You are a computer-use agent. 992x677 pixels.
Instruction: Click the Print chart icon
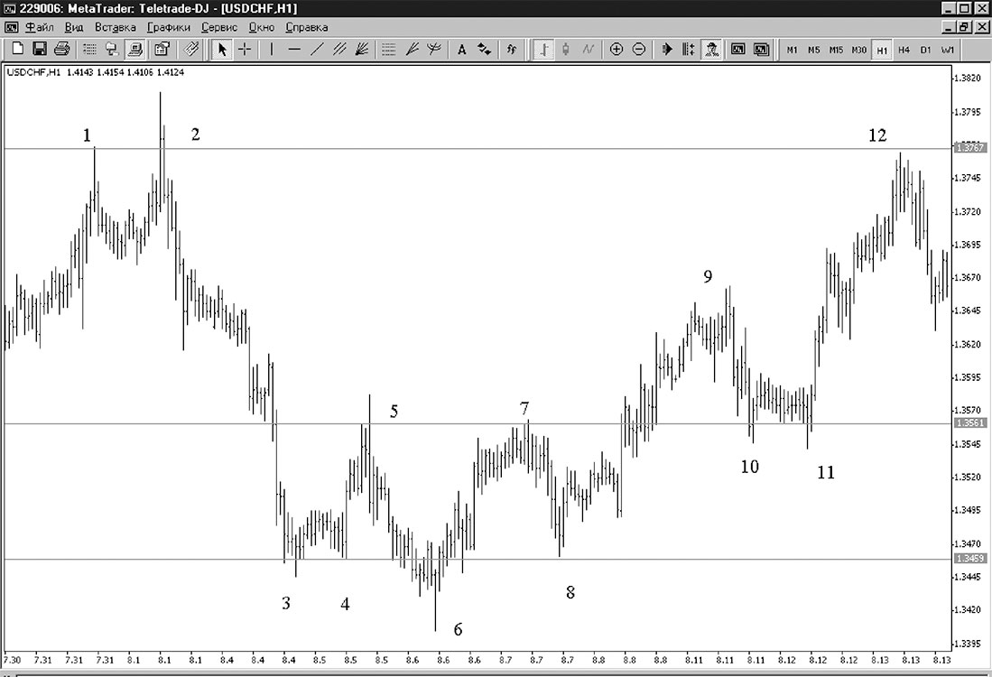pos(61,49)
